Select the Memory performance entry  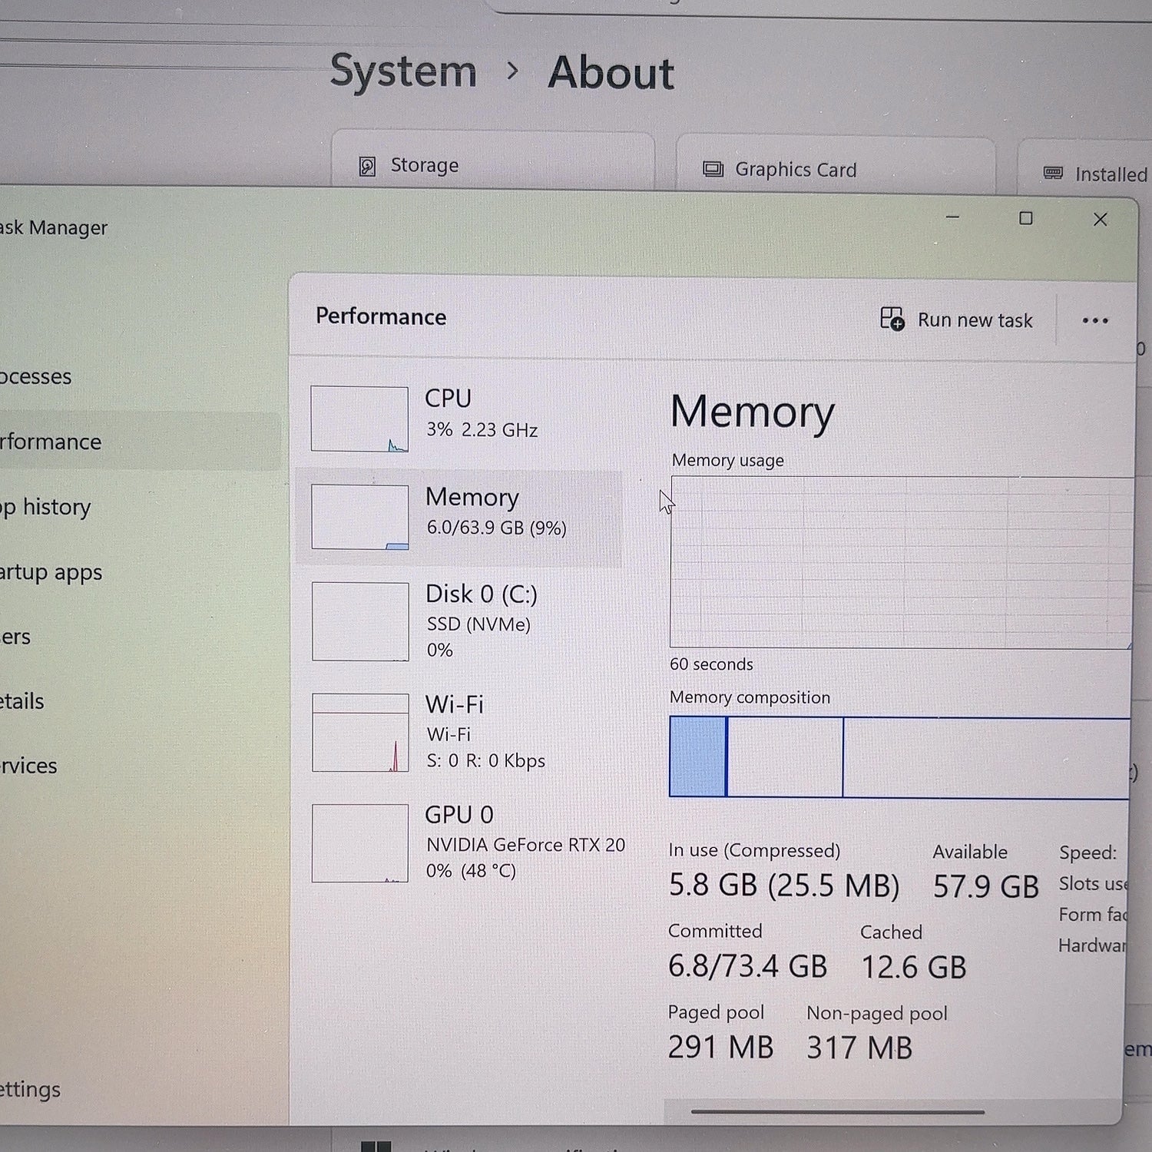pos(458,518)
